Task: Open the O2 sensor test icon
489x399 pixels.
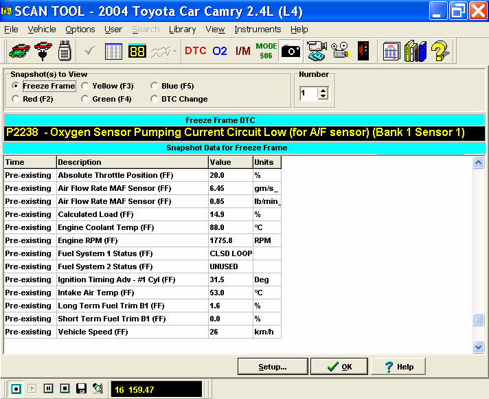Action: [x=220, y=51]
